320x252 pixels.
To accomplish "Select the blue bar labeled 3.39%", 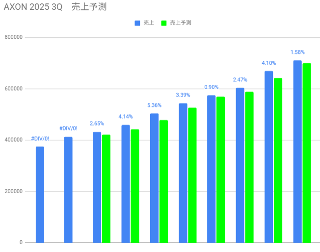I will point(183,173).
